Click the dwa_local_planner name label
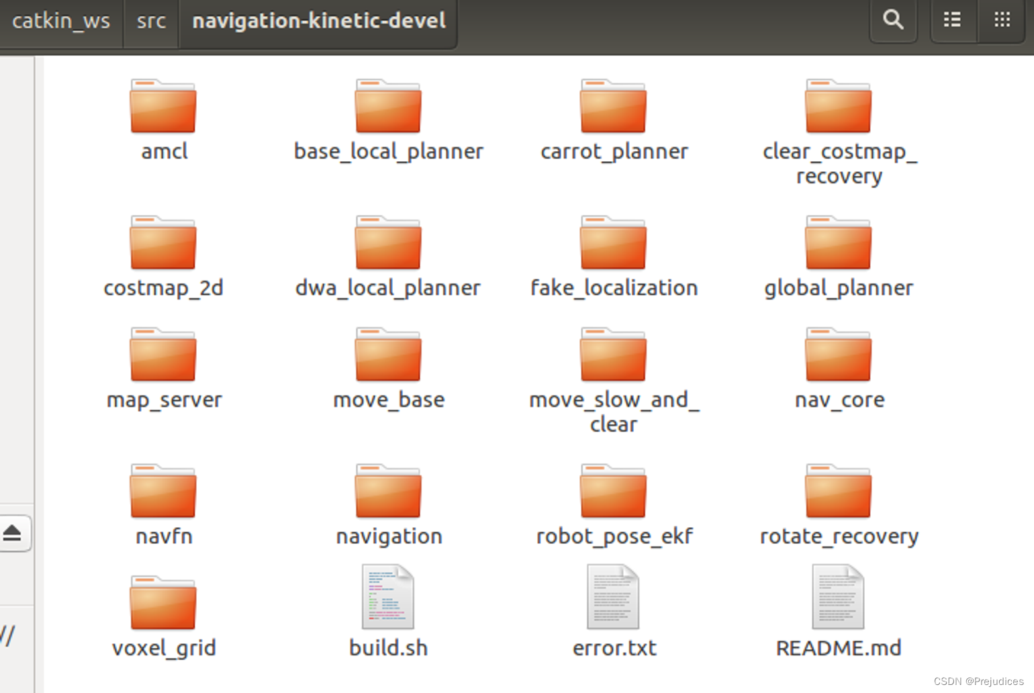Viewport: 1034px width, 693px height. (x=388, y=288)
